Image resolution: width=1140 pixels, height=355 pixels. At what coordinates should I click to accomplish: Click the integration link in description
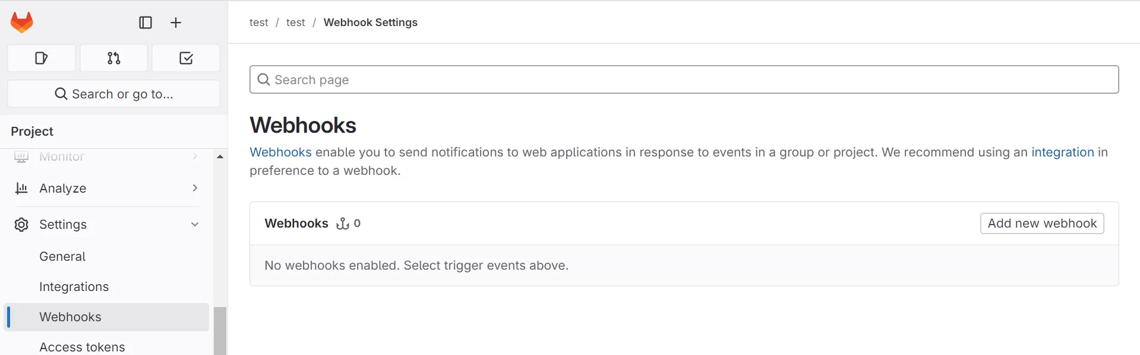click(x=1063, y=152)
